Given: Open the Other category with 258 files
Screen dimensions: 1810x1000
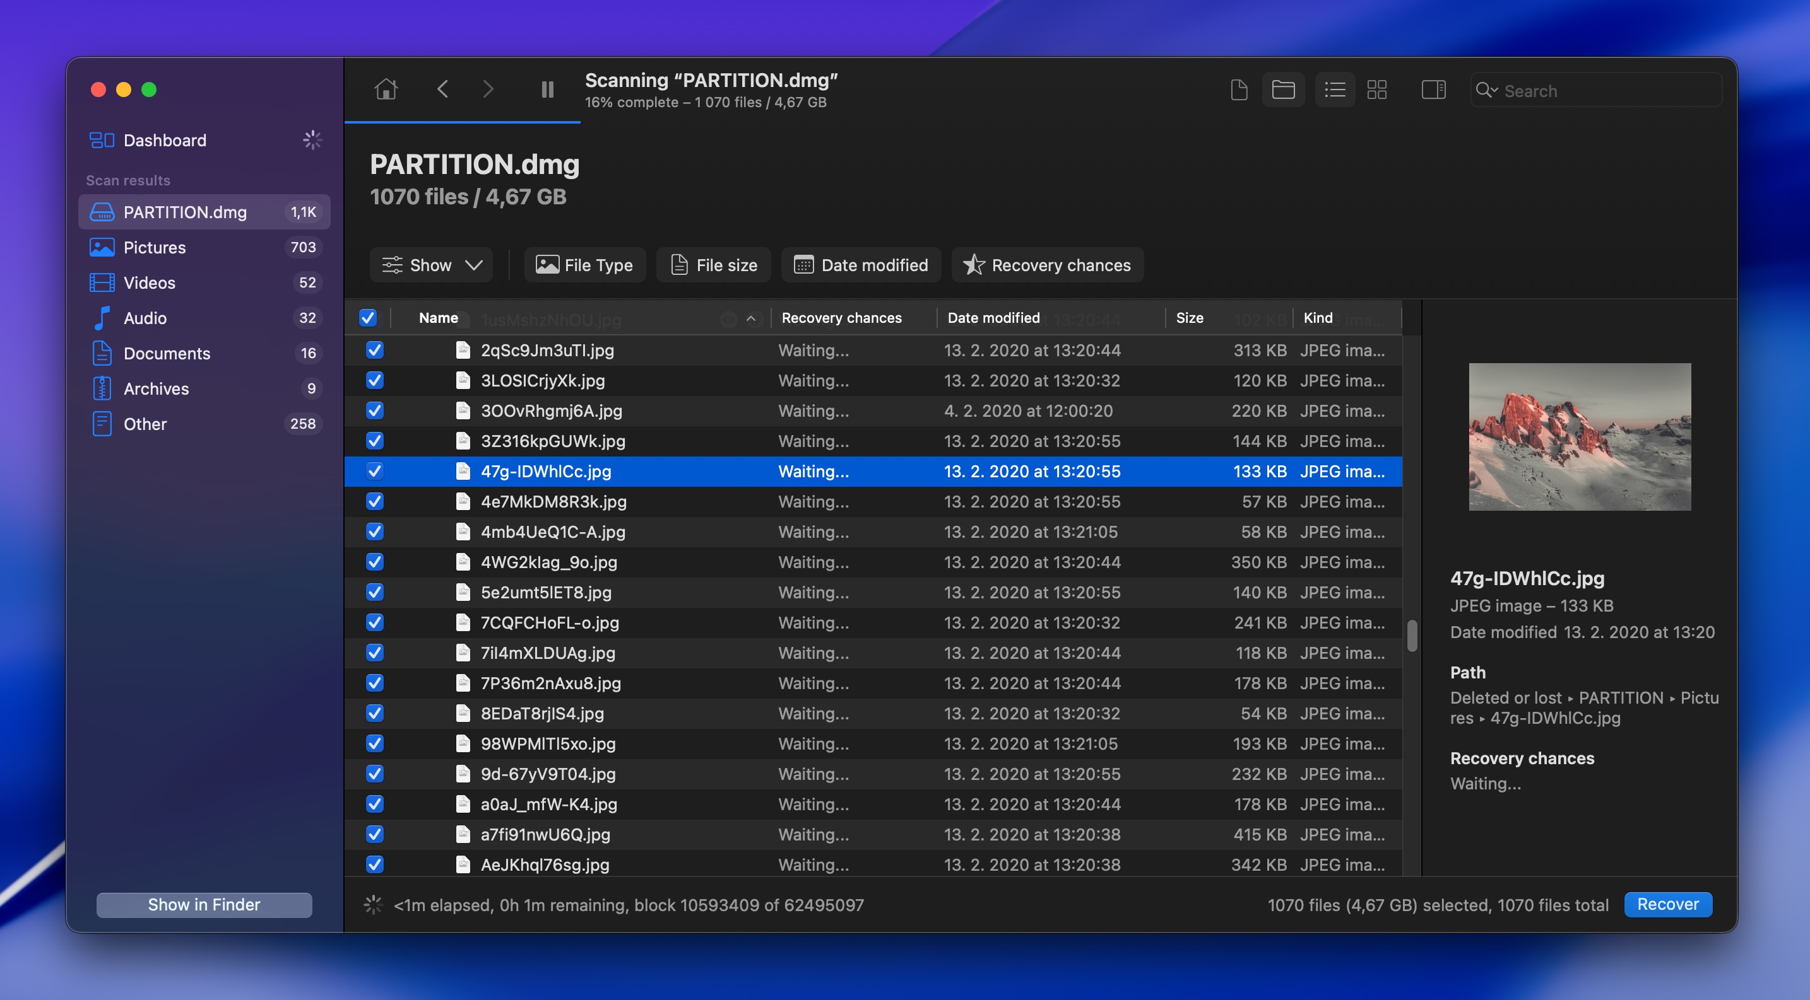Looking at the screenshot, I should (145, 423).
